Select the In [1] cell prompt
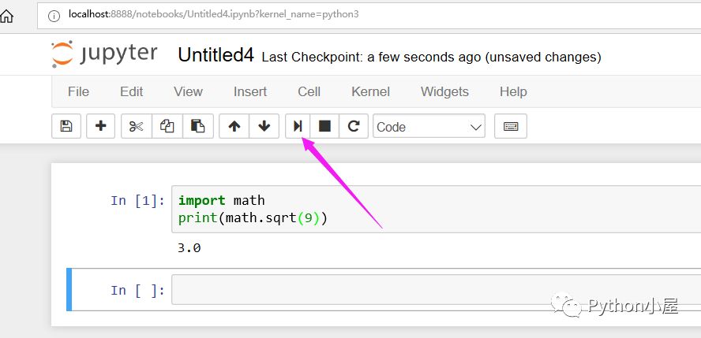This screenshot has height=338, width=701. (137, 201)
